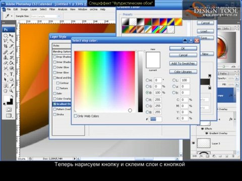Viewport: 242px width, 181px height.
Task: Open status bar info arrow at document bottom
Action: [x=75, y=158]
